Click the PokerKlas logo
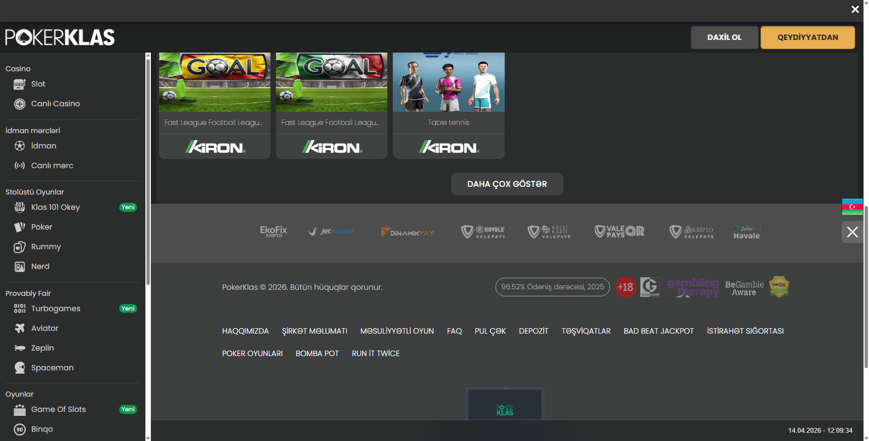Screen dimensions: 869x441 click(x=60, y=37)
